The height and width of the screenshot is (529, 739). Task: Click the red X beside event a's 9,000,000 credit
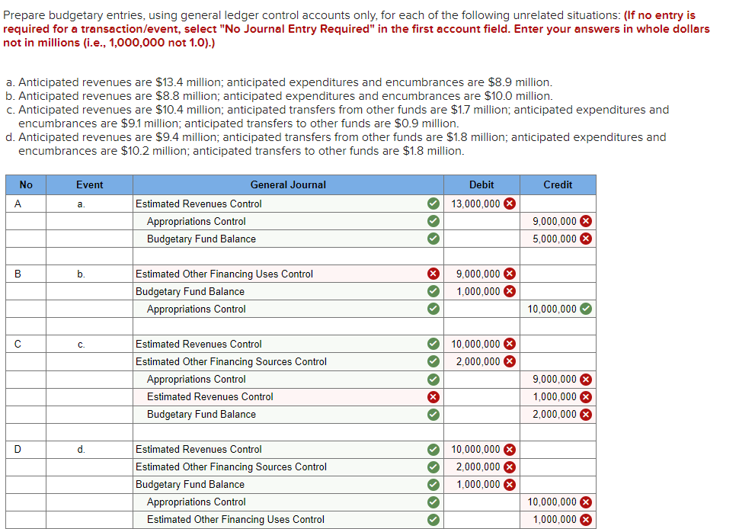[x=586, y=221]
